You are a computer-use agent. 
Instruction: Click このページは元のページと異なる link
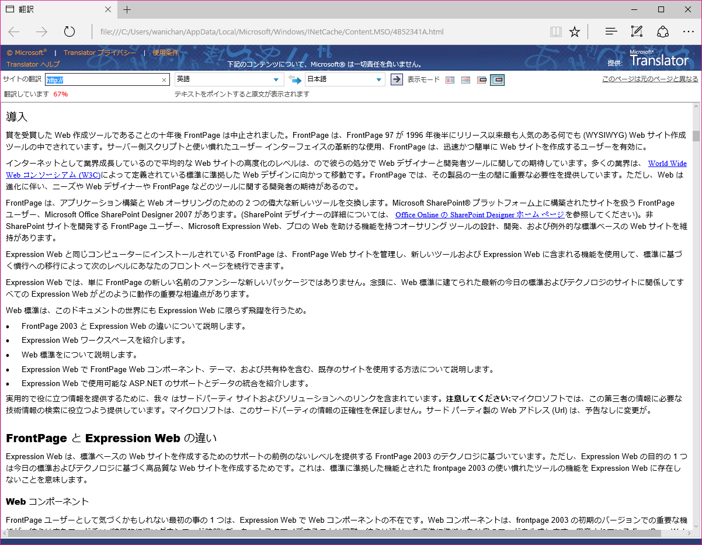click(650, 79)
